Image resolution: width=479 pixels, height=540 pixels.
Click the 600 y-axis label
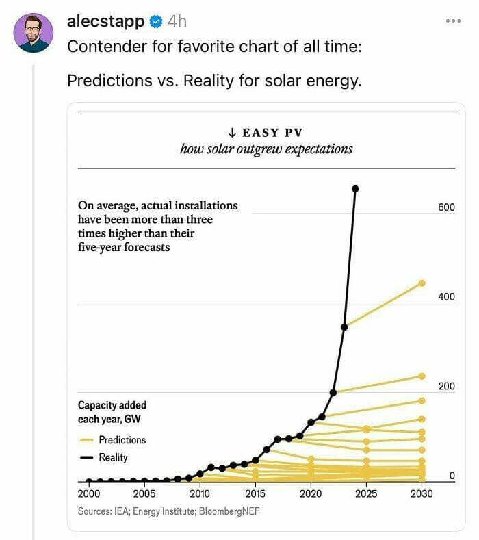click(x=446, y=207)
